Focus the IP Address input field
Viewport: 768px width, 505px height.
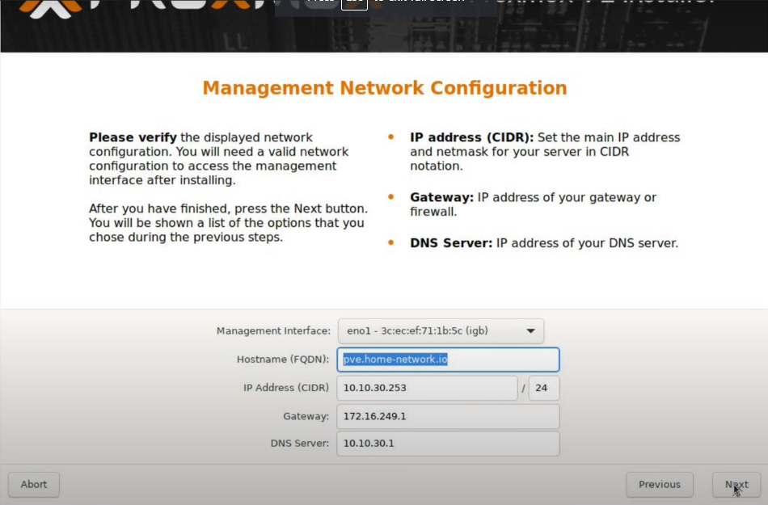(x=427, y=388)
